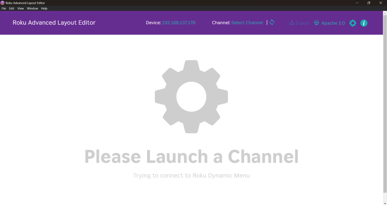This screenshot has height=205, width=387.
Task: Click the info circle icon
Action: (x=364, y=23)
